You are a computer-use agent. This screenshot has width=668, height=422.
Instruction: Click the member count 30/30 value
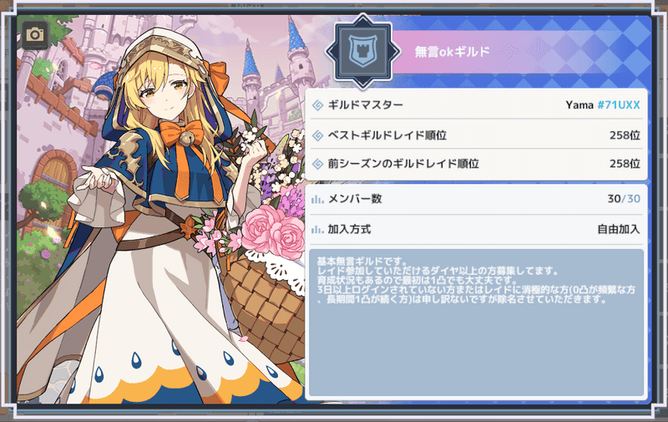(x=624, y=199)
